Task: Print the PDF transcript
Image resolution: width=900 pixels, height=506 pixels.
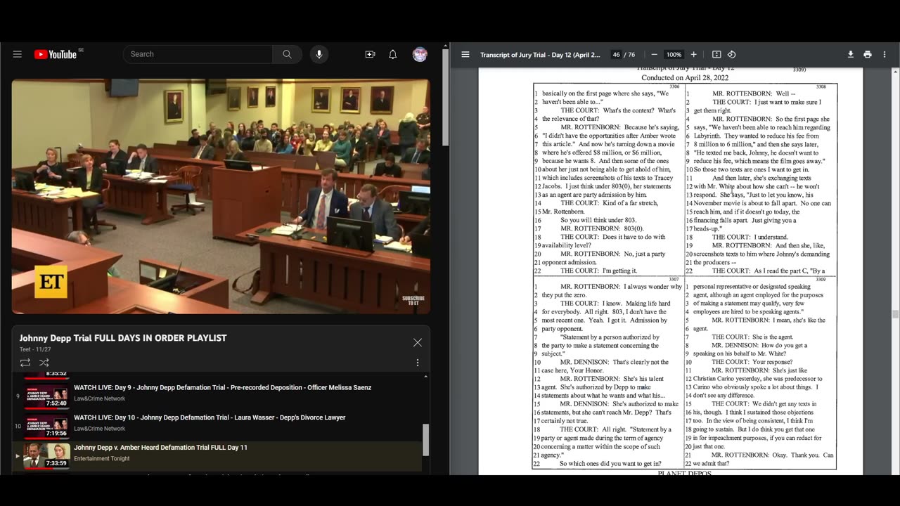Action: (x=868, y=54)
